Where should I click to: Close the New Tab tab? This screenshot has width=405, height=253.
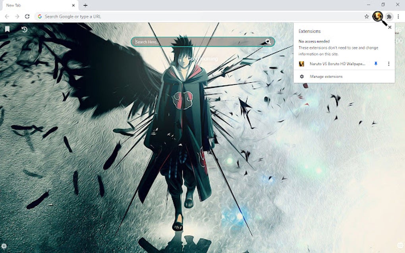(x=73, y=5)
